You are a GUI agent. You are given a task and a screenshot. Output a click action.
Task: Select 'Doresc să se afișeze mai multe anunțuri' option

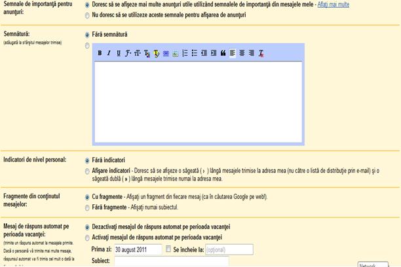pos(87,5)
